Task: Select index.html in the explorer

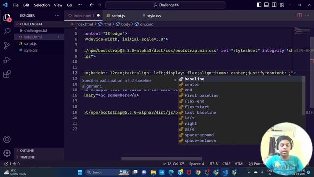Action: [x=39, y=37]
